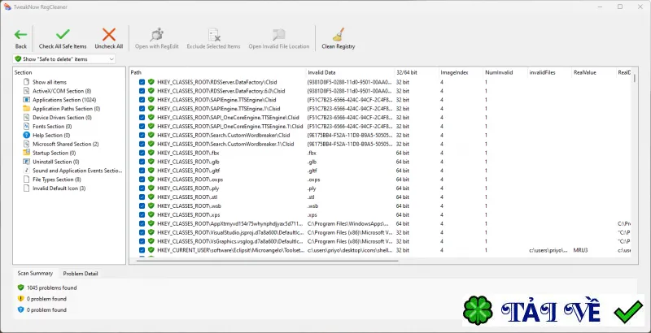Click the HKEY_CLASSES_ROOT\.wsb path text
651x333 pixels.
(x=189, y=205)
